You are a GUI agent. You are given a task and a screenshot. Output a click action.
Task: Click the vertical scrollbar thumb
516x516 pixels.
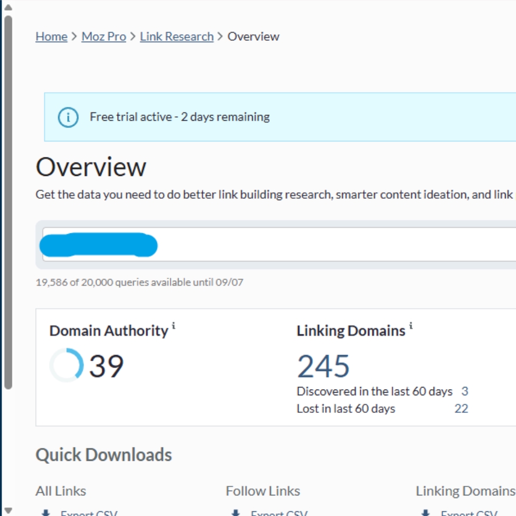pyautogui.click(x=9, y=203)
